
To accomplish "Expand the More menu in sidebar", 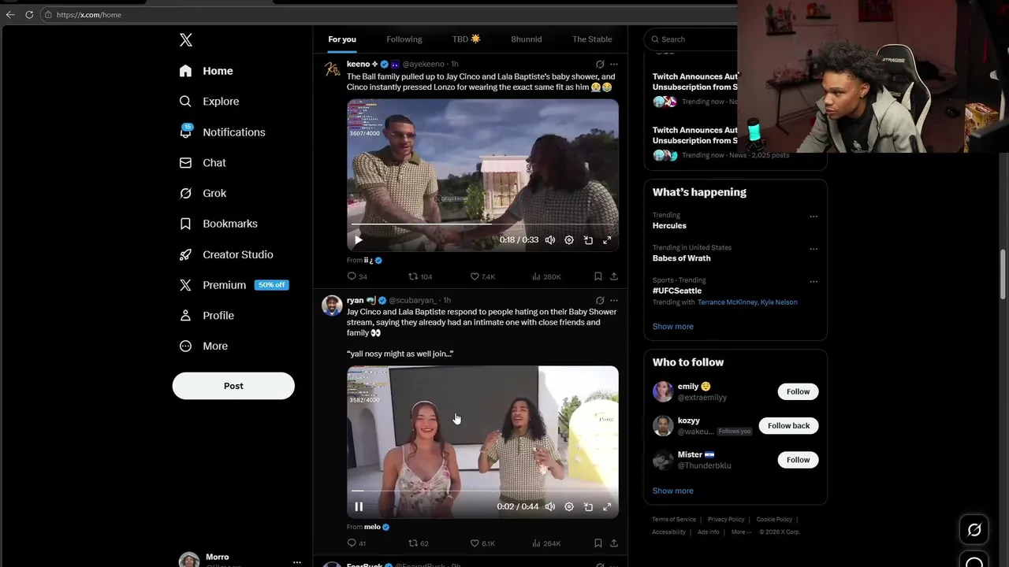I will pyautogui.click(x=203, y=346).
